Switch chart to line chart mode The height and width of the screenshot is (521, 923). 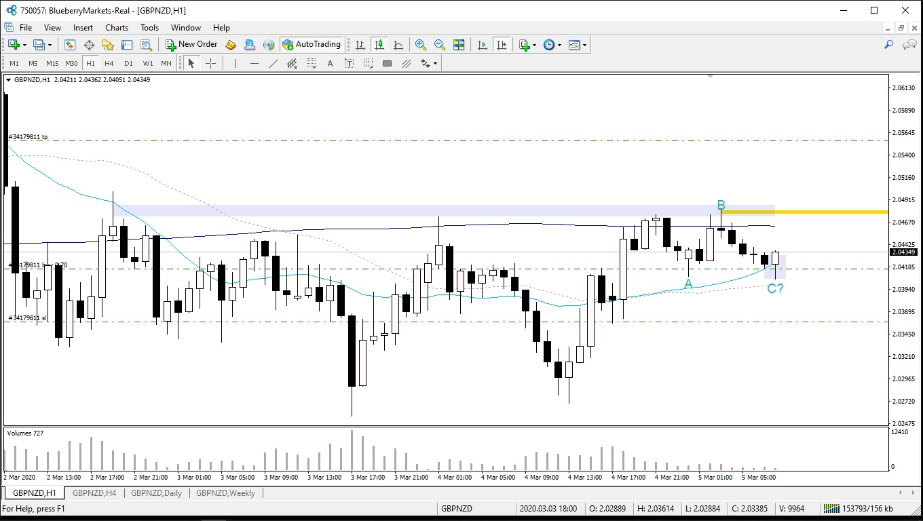(398, 45)
